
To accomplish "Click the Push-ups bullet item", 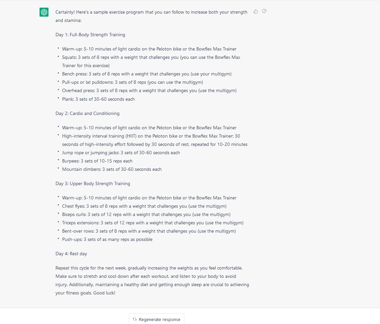I will pos(107,239).
